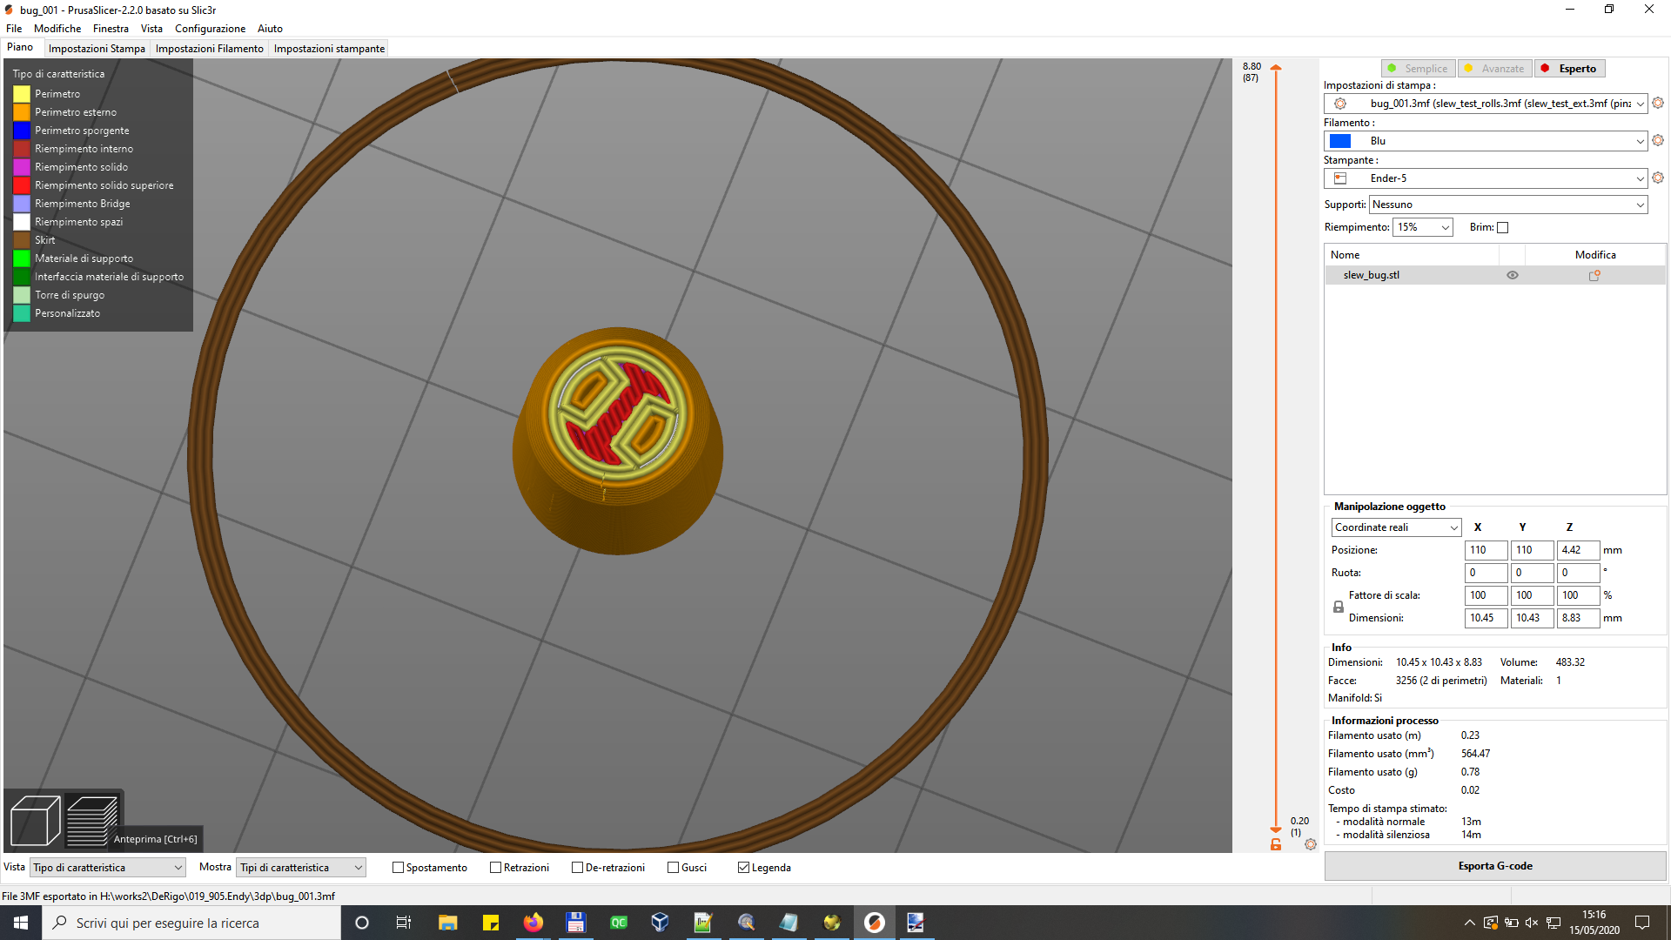Image resolution: width=1671 pixels, height=940 pixels.
Task: Click the Windows Start button
Action: 21,923
